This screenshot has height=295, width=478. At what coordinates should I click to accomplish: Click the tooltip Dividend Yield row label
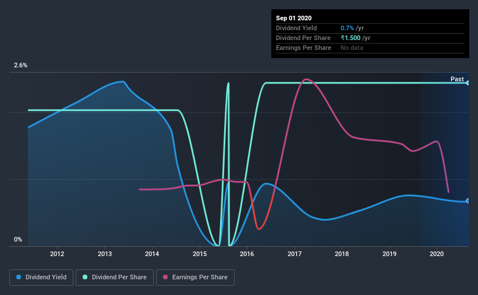pos(296,28)
